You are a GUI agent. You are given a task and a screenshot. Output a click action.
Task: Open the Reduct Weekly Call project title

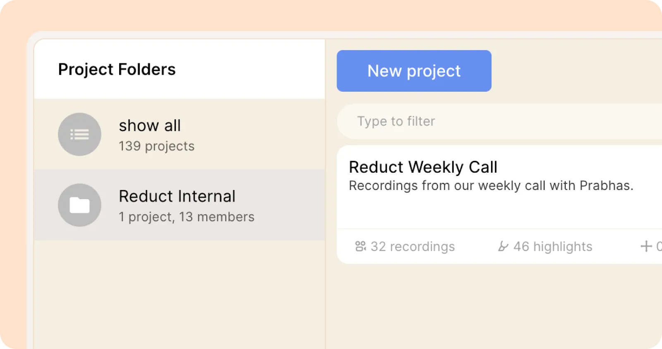click(423, 167)
